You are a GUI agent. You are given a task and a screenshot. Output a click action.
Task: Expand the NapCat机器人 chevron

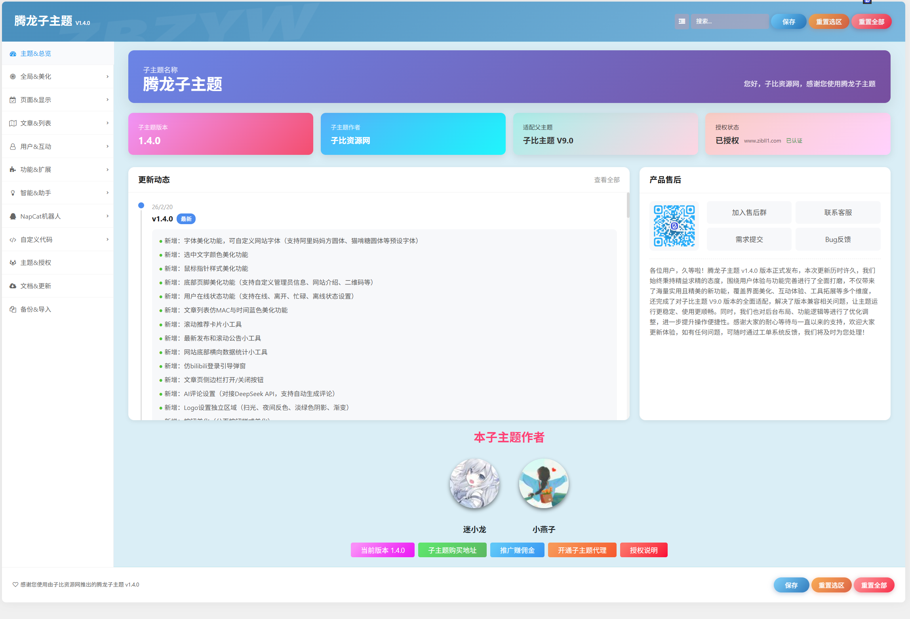(107, 216)
